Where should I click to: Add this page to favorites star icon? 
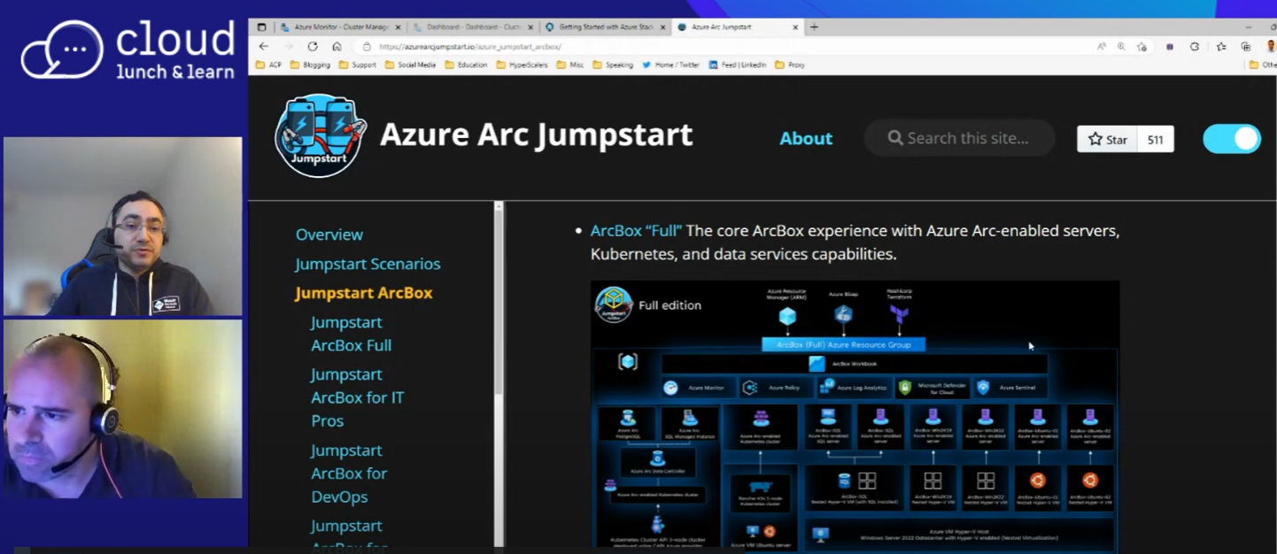point(1142,46)
